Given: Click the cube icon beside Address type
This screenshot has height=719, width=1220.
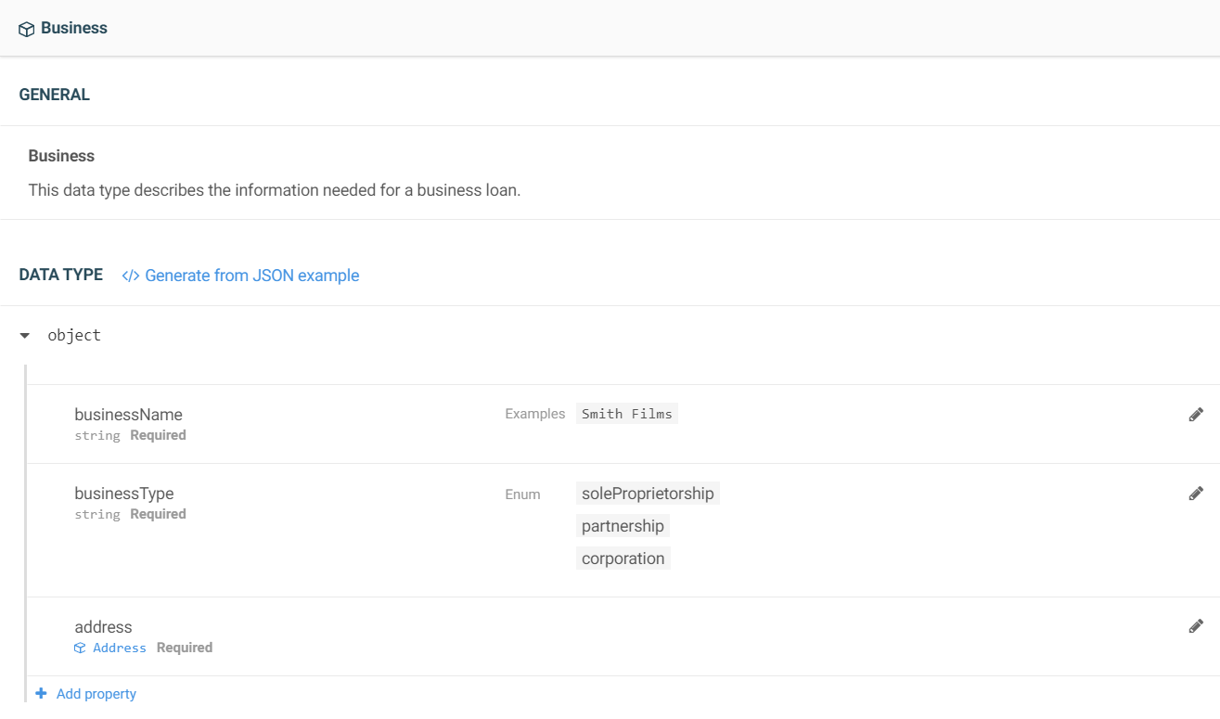Looking at the screenshot, I should [80, 648].
